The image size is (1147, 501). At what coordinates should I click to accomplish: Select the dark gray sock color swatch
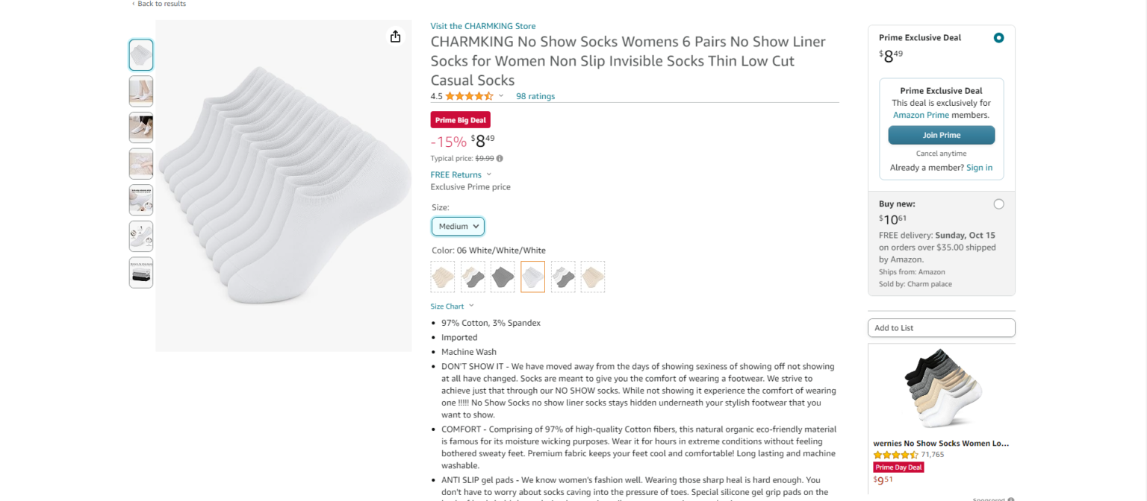point(503,277)
